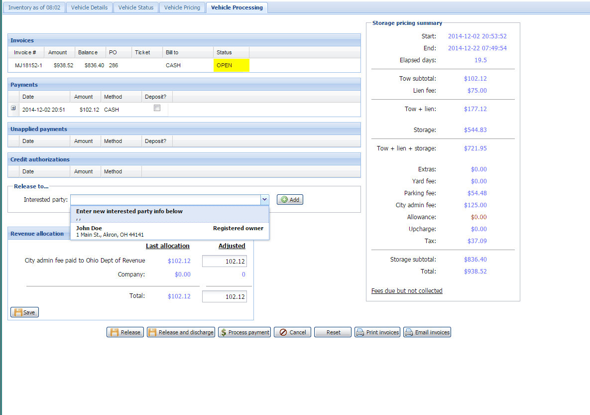Viewport: 590px width, 415px height.
Task: Click the Release and discharge icon
Action: [152, 332]
